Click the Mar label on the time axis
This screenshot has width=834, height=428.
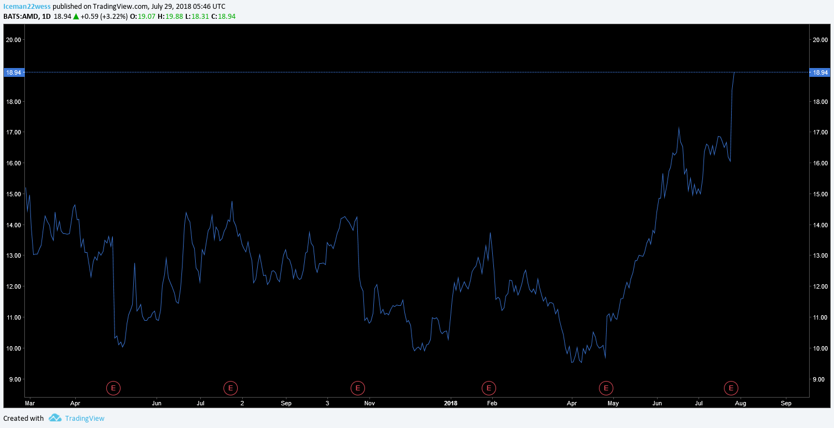pyautogui.click(x=29, y=403)
